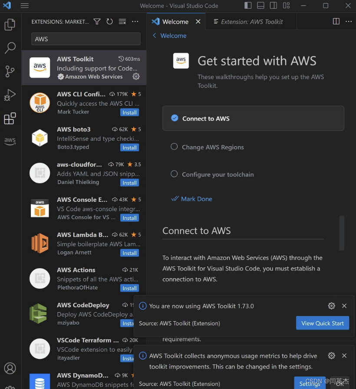The width and height of the screenshot is (356, 389).
Task: Open Configure your toolchain step label
Action: coord(218,174)
